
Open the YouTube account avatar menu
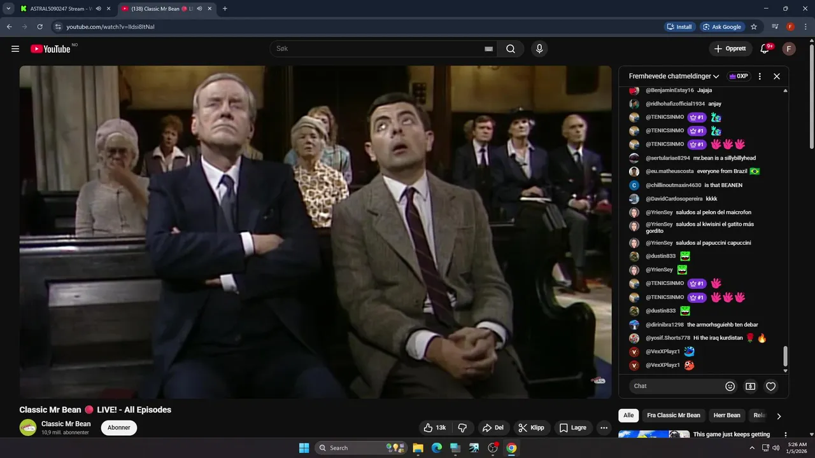tap(789, 49)
